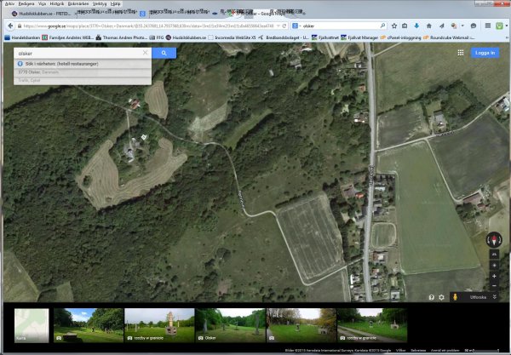Open the Historik menu in menu bar
Screen dimensions: 511x355
tap(53, 3)
